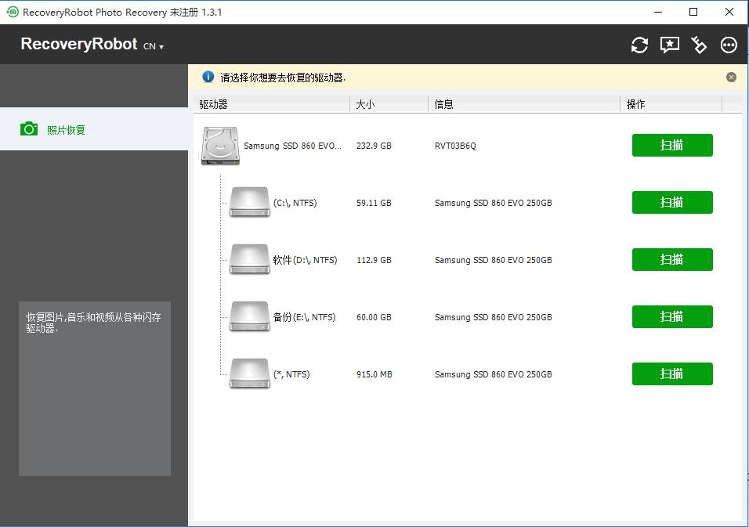Screen dimensions: 749x527
Task: Scan the 备份 E:\ partition
Action: tap(672, 317)
